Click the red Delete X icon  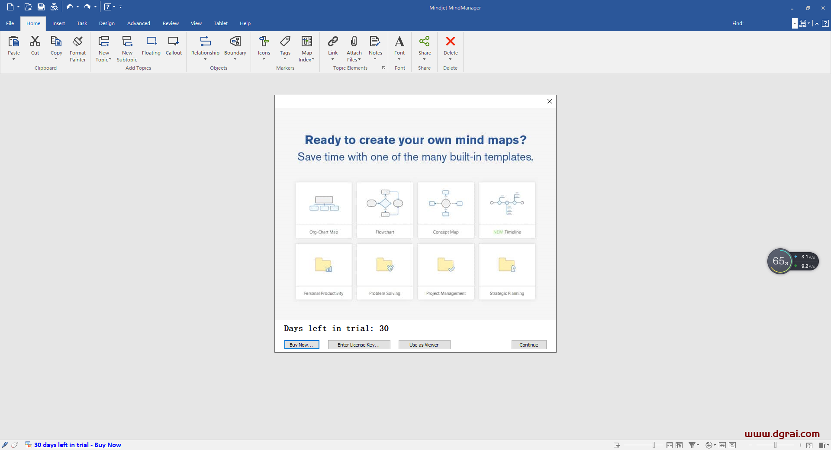click(451, 42)
